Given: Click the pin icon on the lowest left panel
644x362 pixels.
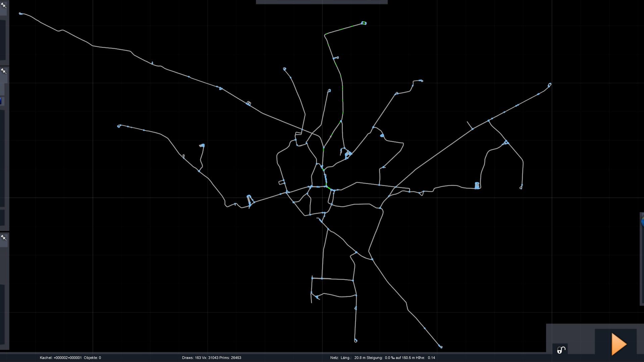Looking at the screenshot, I should (x=4, y=238).
